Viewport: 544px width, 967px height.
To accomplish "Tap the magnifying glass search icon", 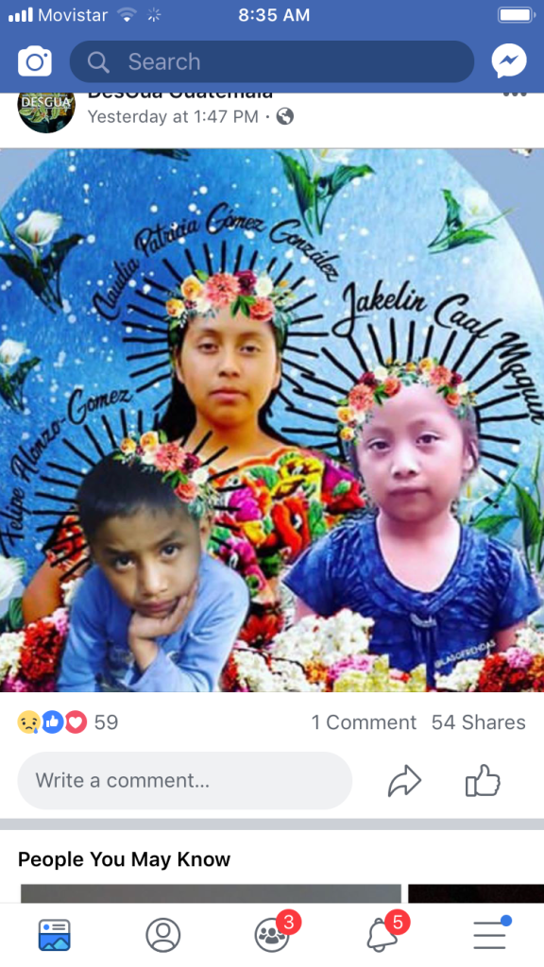I will (98, 61).
